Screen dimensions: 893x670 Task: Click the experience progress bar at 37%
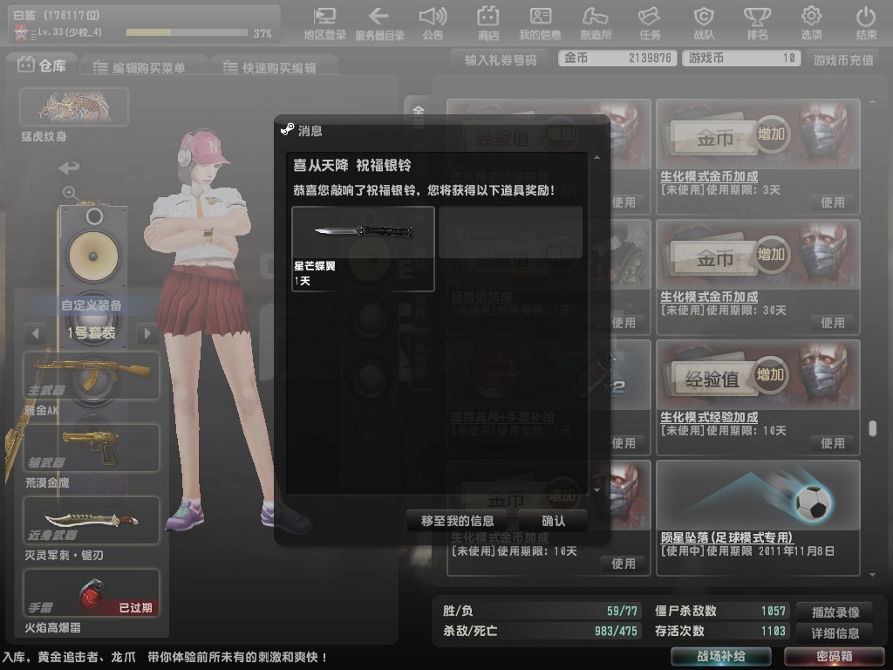187,32
